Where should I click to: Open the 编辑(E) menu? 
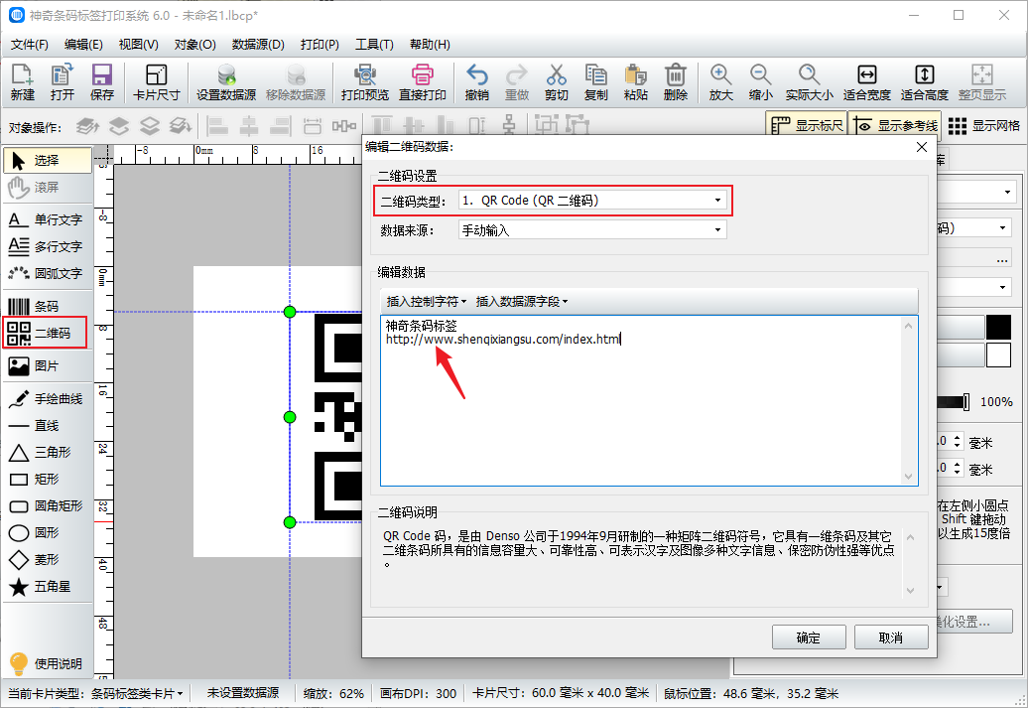point(83,45)
